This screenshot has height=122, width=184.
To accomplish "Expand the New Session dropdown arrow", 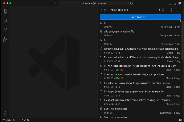I will coord(179,17).
